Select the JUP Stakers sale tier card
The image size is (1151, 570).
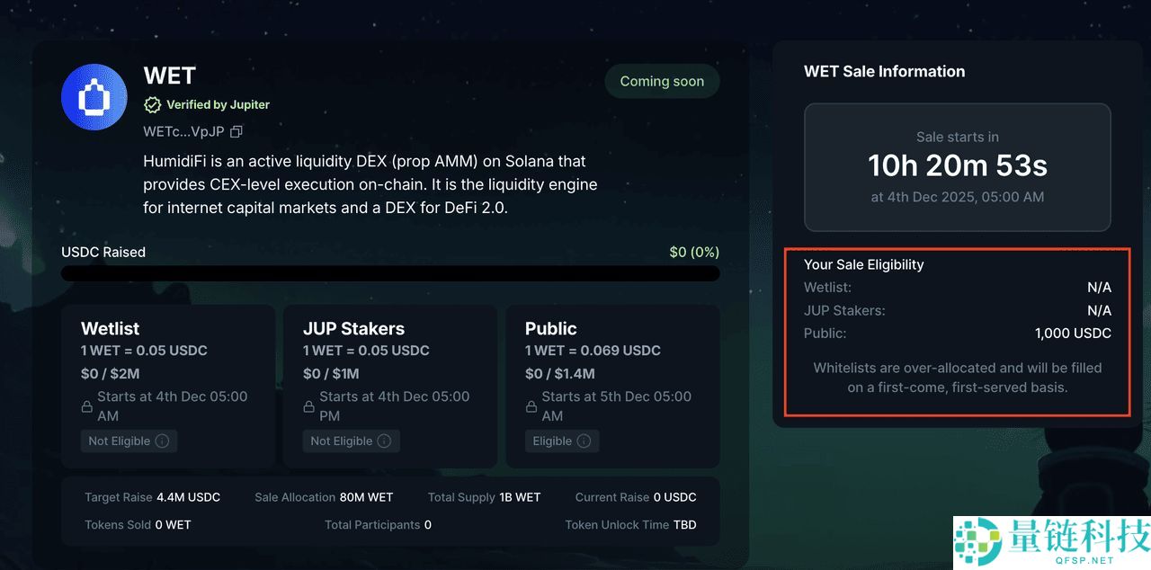(x=390, y=386)
